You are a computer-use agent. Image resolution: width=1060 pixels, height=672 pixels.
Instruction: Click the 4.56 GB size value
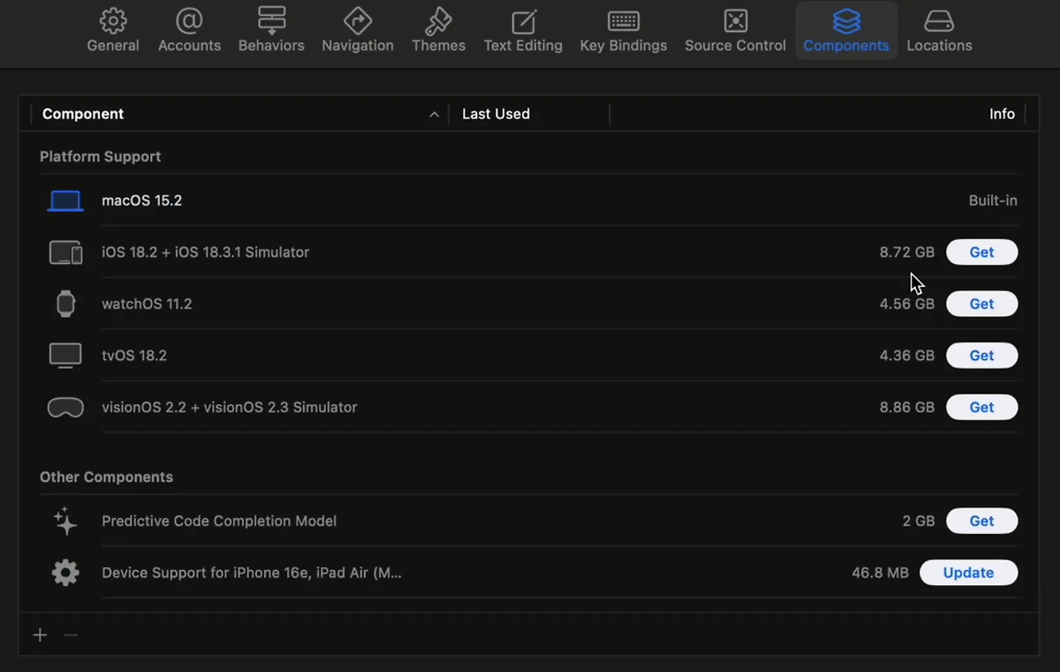[x=907, y=304]
